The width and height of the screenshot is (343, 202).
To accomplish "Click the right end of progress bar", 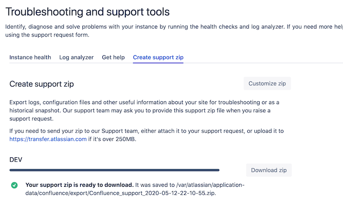I will pos(218,170).
